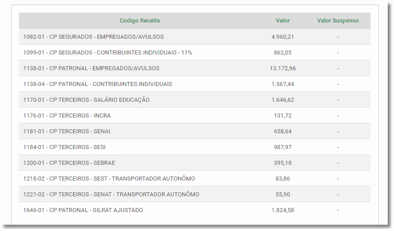
Task: Click the value 1.824,58
Action: (x=283, y=210)
